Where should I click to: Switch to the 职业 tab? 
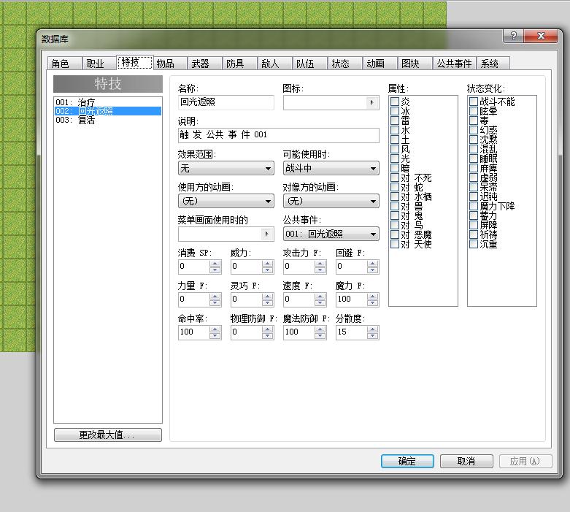(99, 64)
